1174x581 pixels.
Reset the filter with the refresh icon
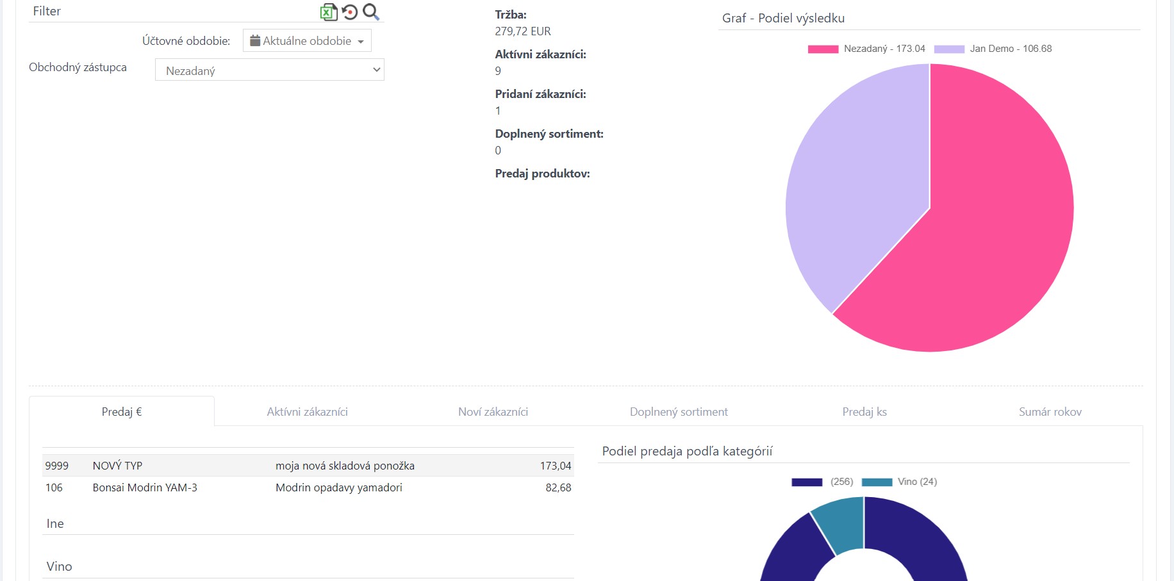pyautogui.click(x=350, y=12)
